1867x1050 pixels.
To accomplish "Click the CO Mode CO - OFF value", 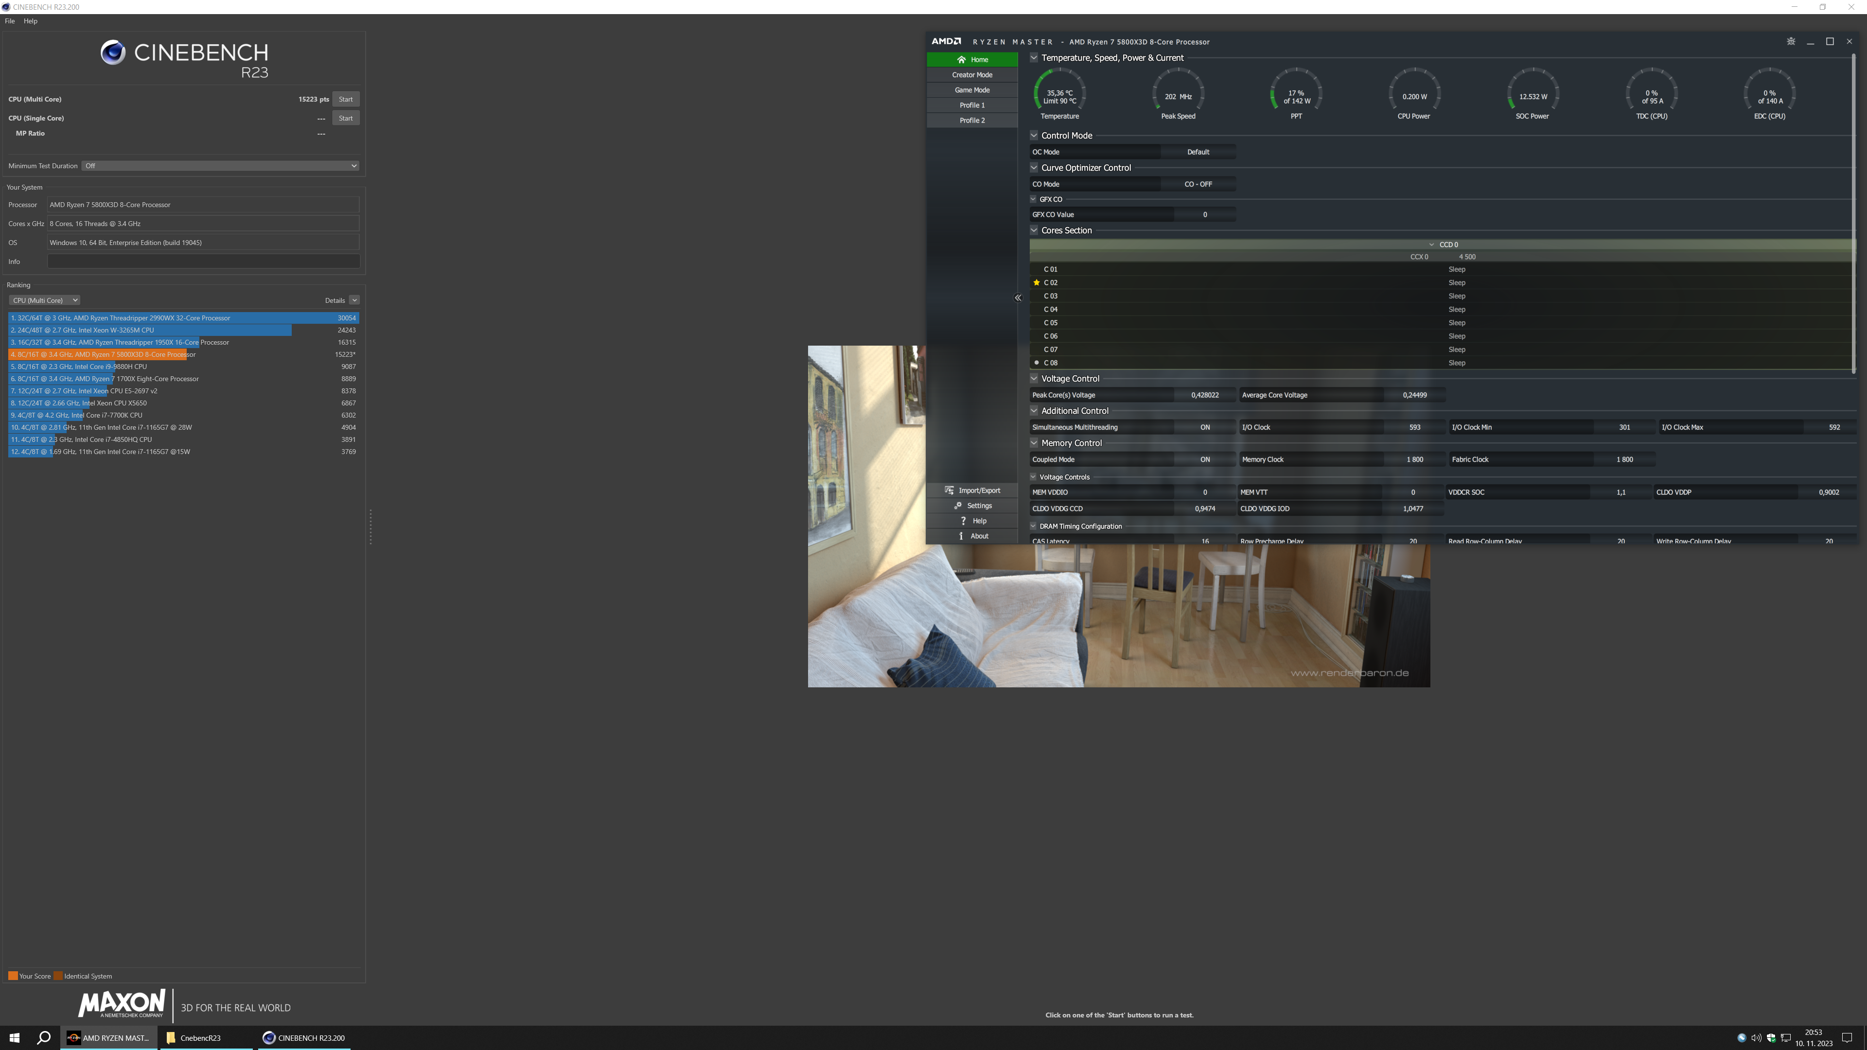I will tap(1198, 184).
